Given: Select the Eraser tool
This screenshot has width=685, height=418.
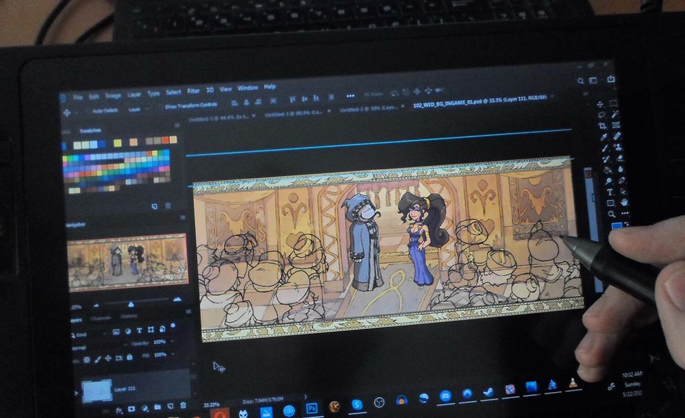Looking at the screenshot, I should [620, 158].
